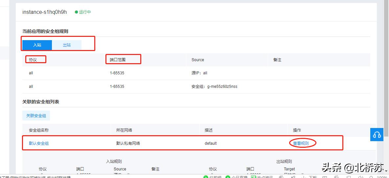Click the 当前应用的安全组规则 heading
Viewport: 389px width, 178px height.
pyautogui.click(x=45, y=31)
